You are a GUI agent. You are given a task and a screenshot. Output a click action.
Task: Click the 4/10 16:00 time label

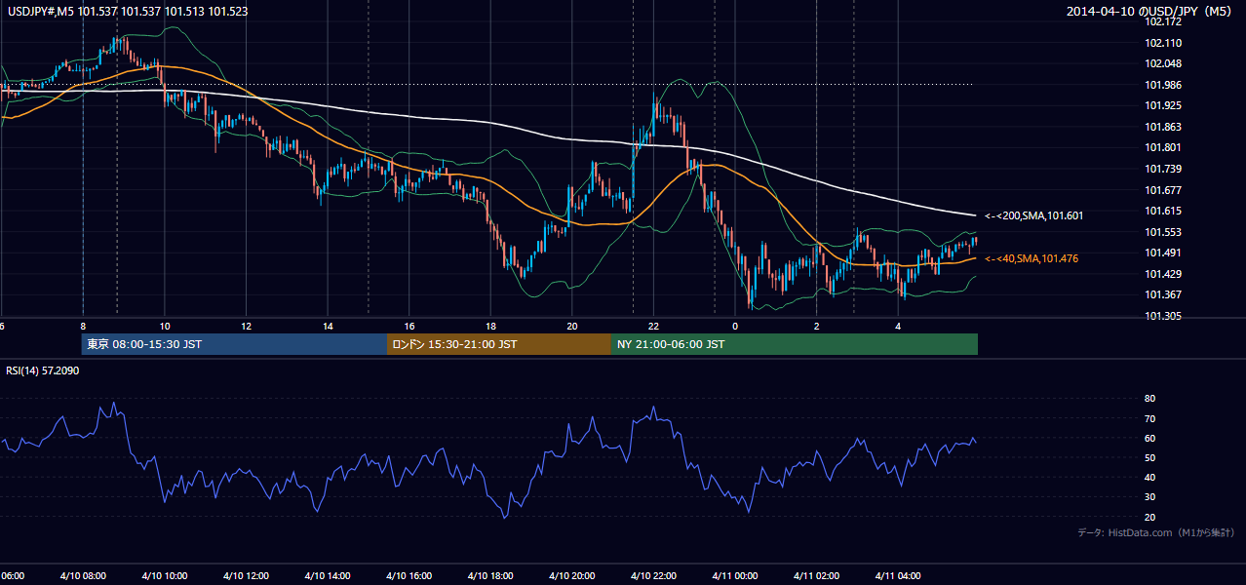[x=409, y=575]
